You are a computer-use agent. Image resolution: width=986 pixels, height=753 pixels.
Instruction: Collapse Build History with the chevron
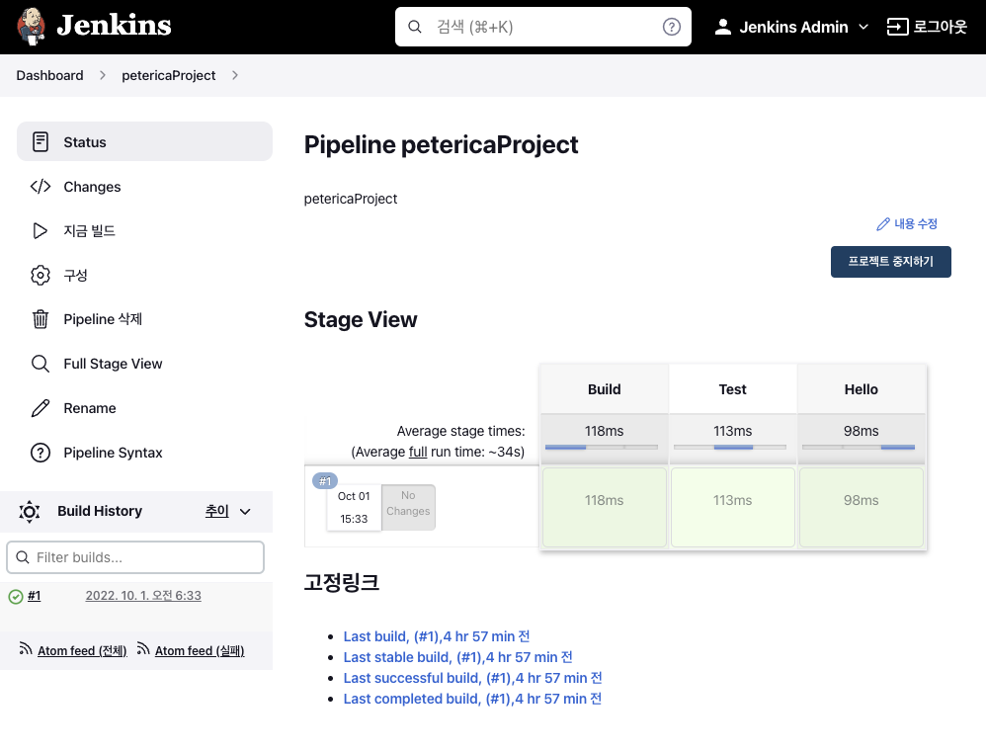(x=245, y=512)
